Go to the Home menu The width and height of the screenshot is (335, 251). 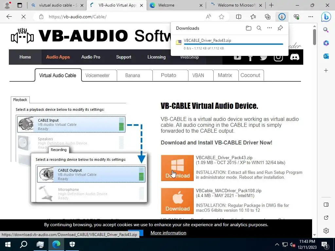point(25,57)
